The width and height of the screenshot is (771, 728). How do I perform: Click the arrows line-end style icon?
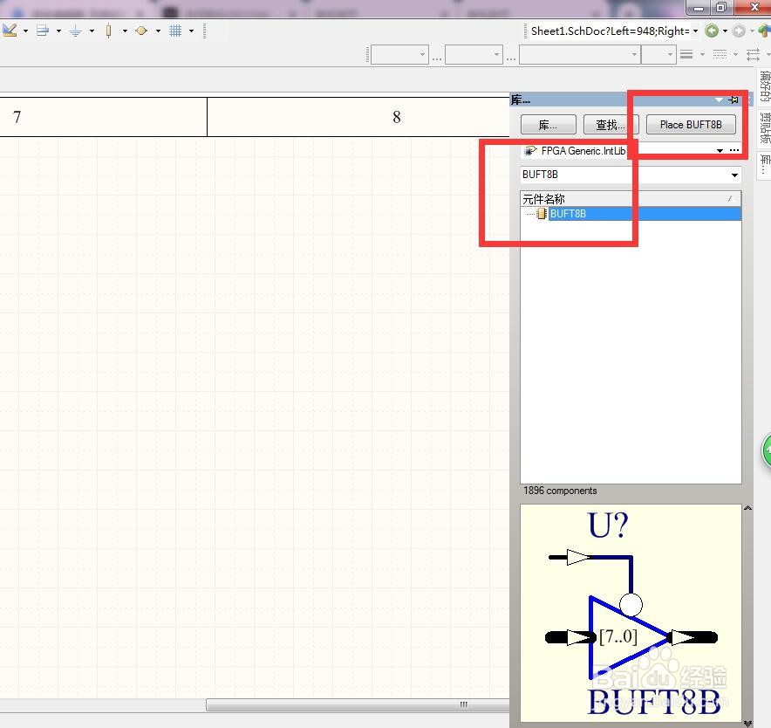pos(753,54)
